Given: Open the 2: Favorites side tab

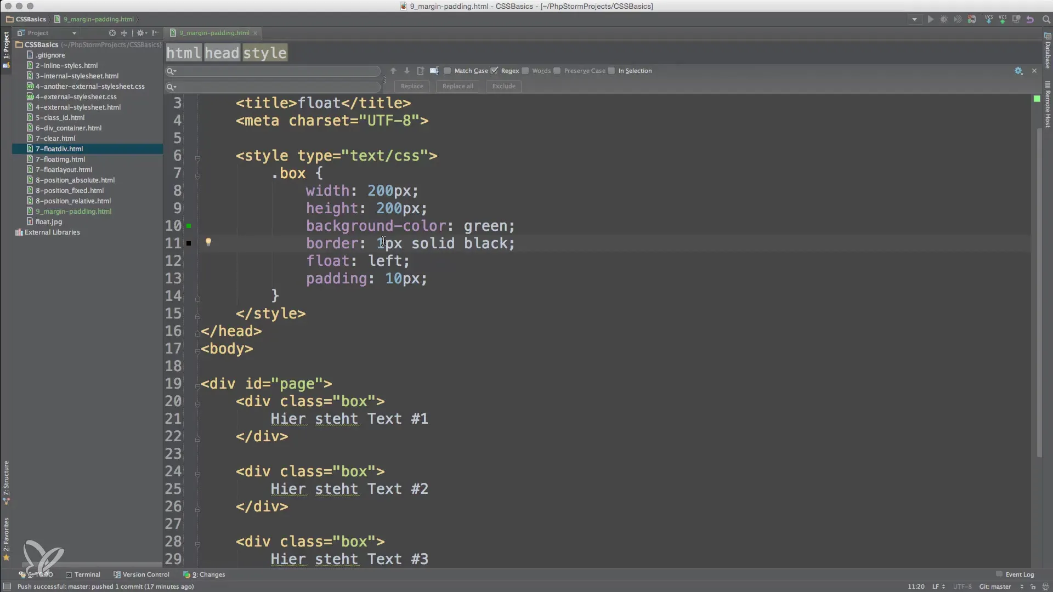Looking at the screenshot, I should coord(6,539).
